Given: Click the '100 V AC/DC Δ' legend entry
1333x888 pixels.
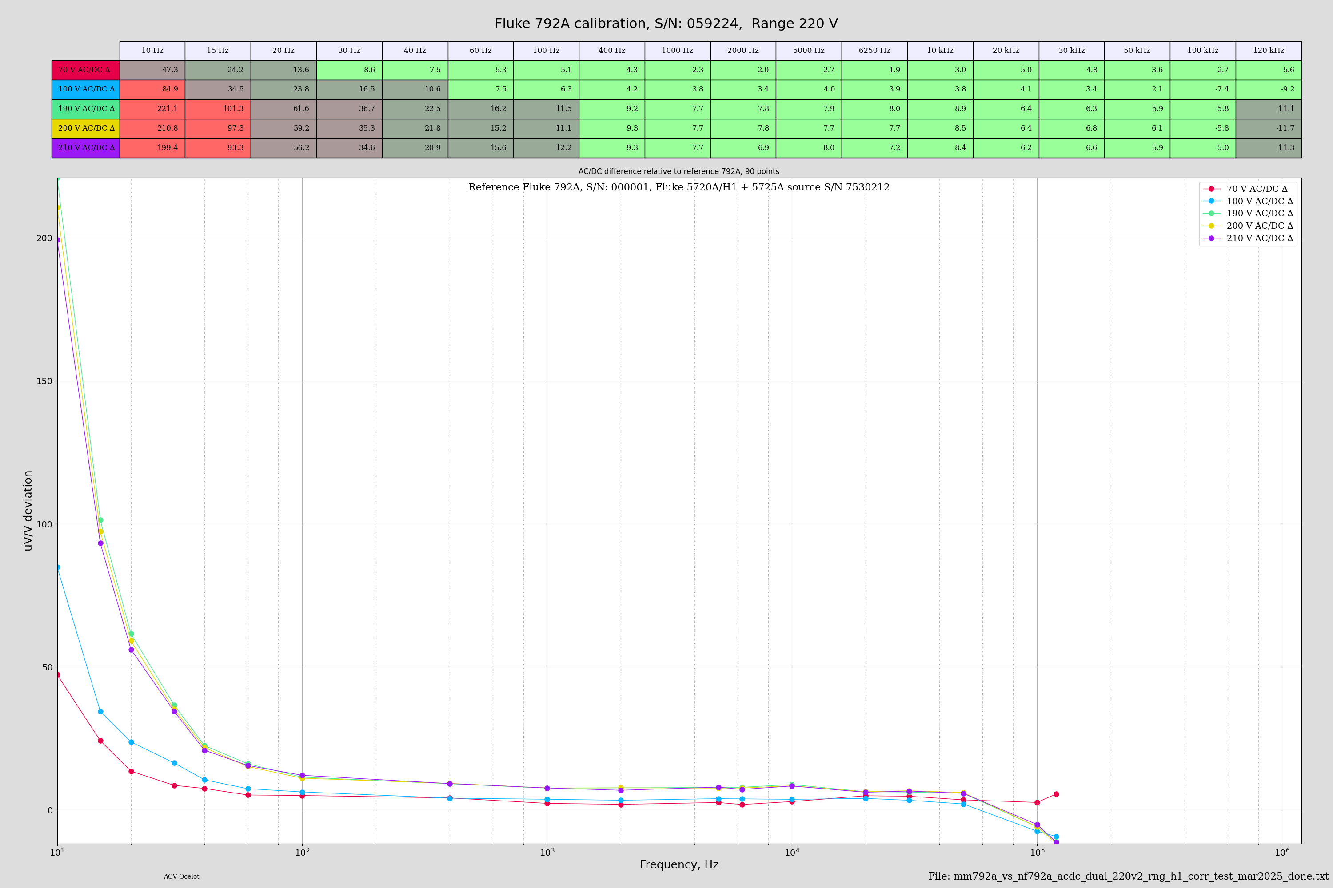Looking at the screenshot, I should (1248, 202).
